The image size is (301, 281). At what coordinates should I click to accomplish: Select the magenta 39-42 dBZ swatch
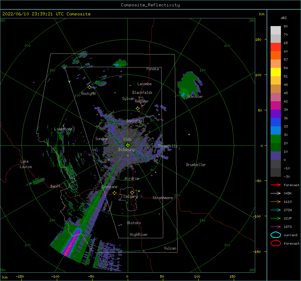click(x=276, y=106)
